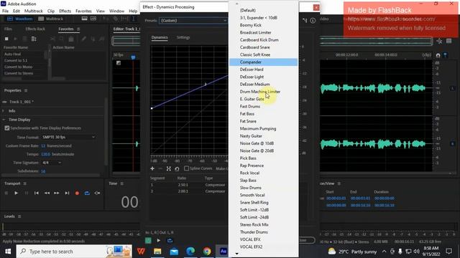The width and height of the screenshot is (460, 258).
Task: Start recording with the red Record button
Action: coord(77,193)
